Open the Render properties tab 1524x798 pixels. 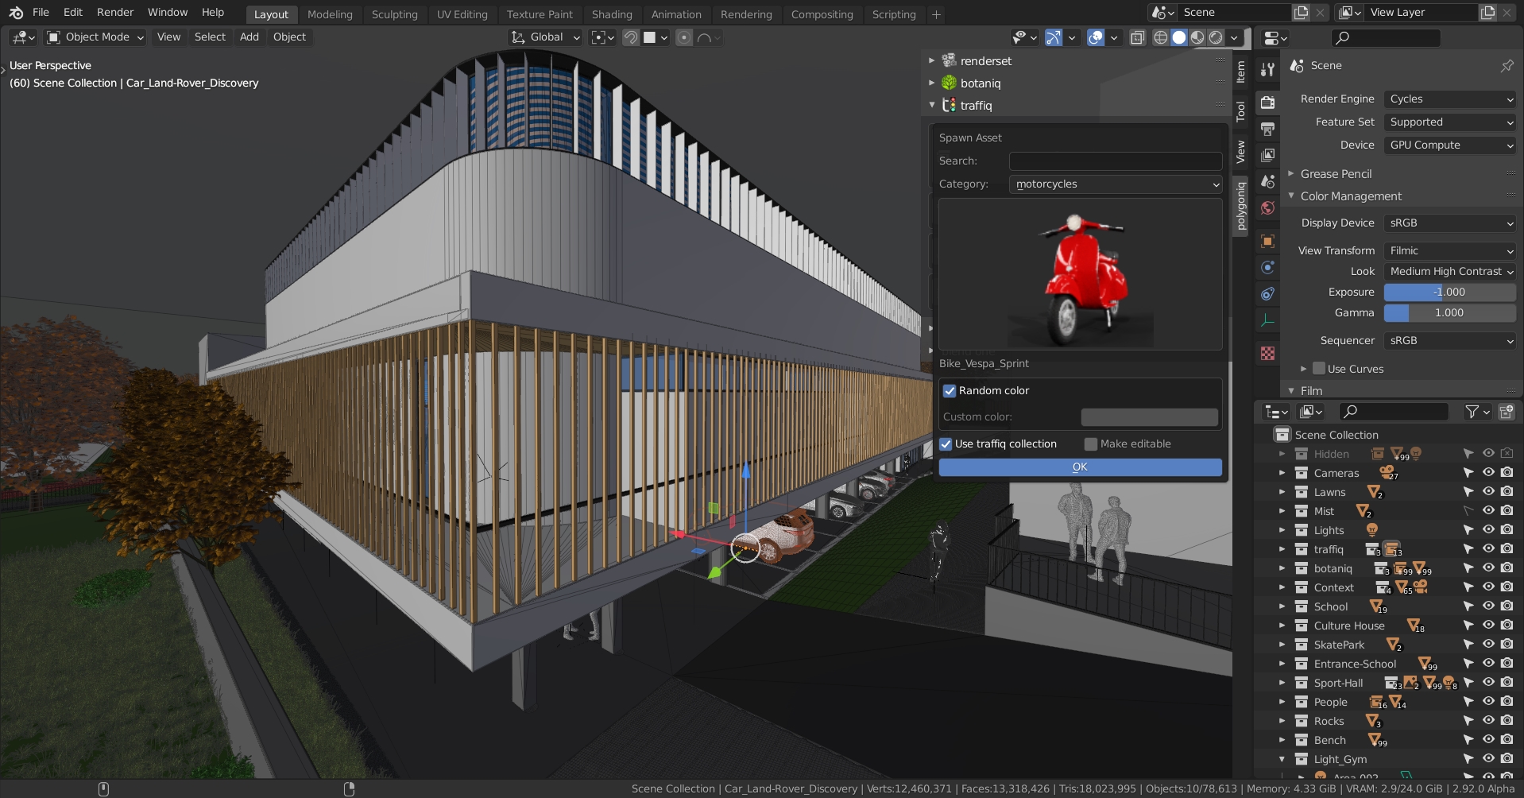point(1267,102)
